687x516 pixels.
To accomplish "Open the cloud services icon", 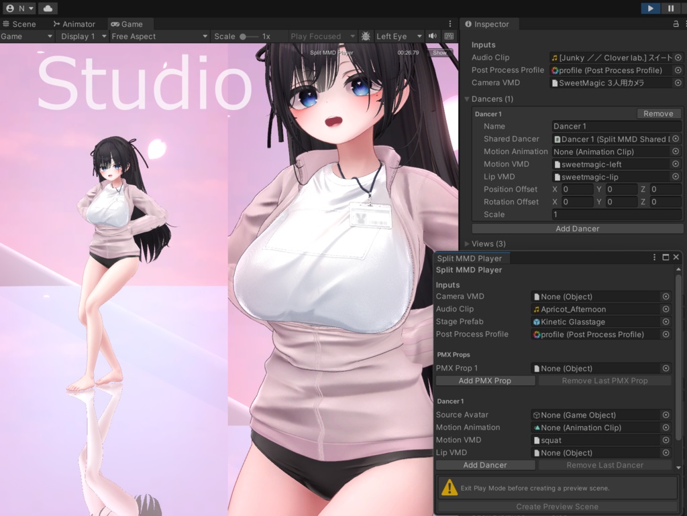I will click(x=48, y=8).
